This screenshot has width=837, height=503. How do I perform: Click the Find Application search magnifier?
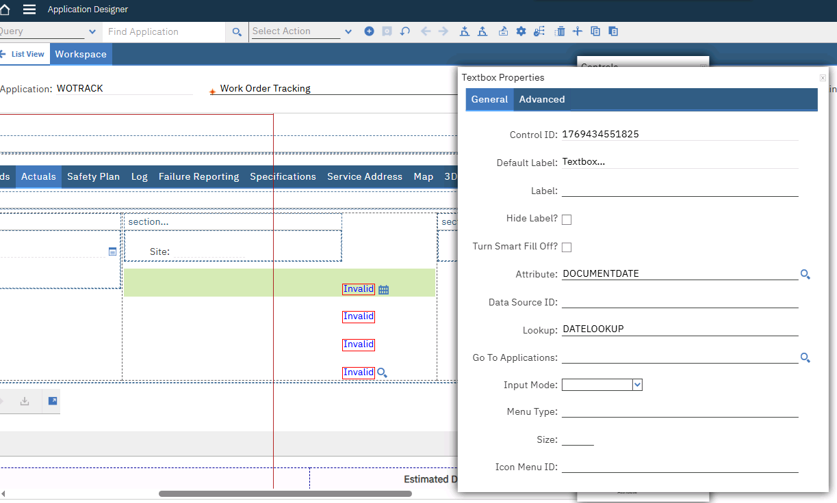tap(237, 32)
